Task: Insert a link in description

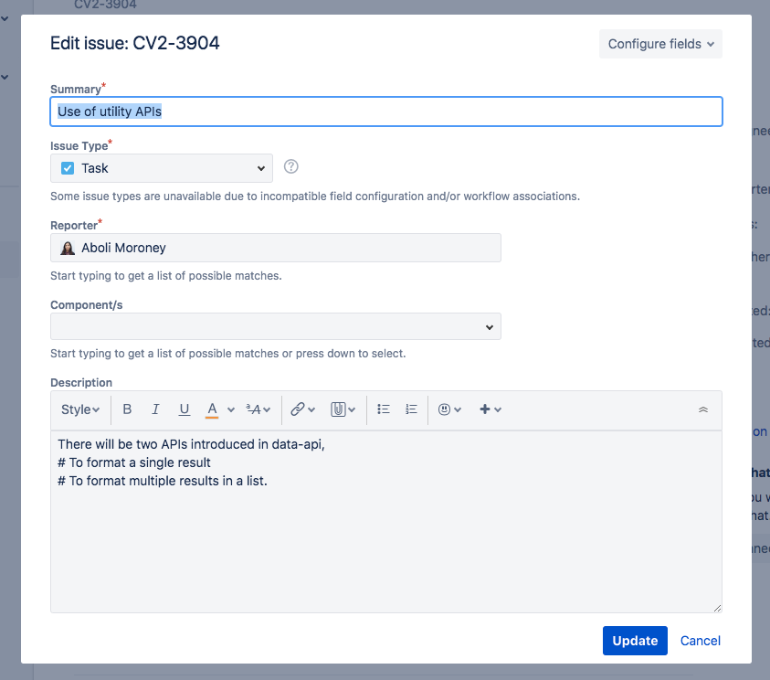Action: click(x=298, y=409)
